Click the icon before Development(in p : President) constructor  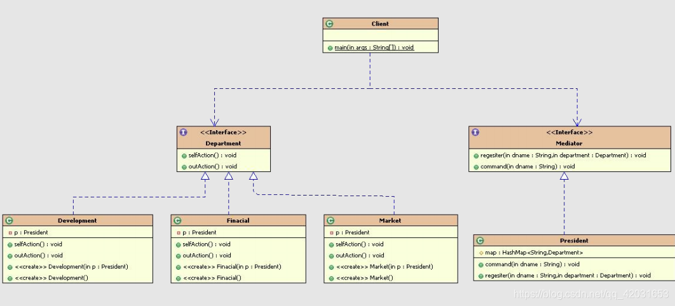coord(10,267)
